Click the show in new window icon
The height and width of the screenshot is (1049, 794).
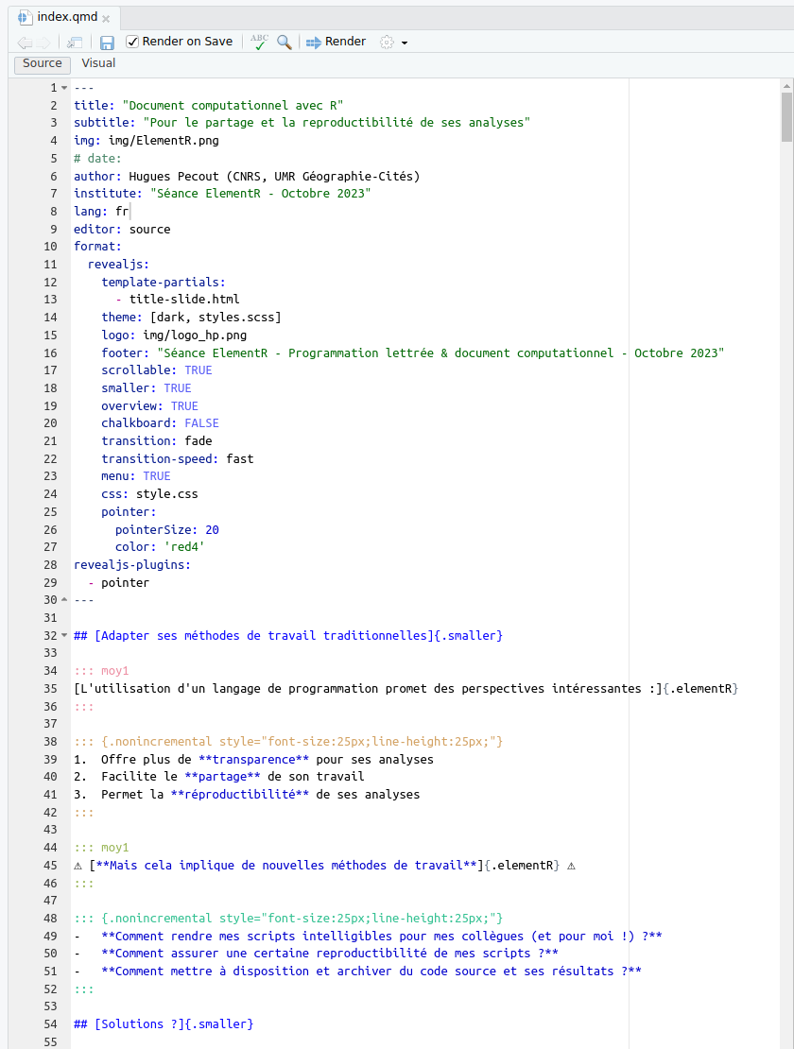pos(75,43)
